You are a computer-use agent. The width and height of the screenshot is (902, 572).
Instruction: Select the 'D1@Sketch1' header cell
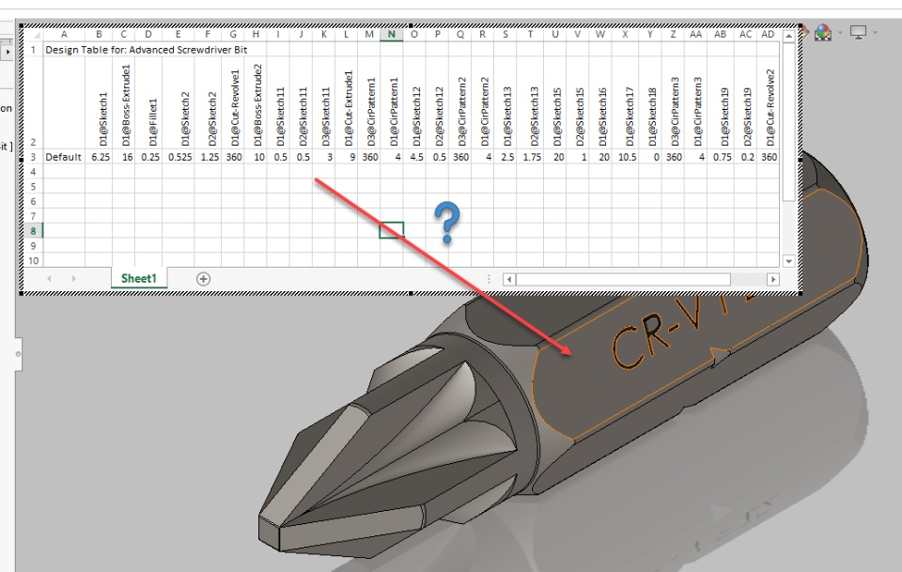pyautogui.click(x=99, y=103)
